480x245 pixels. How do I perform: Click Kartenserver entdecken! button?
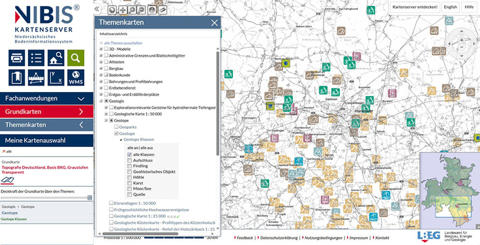click(415, 7)
